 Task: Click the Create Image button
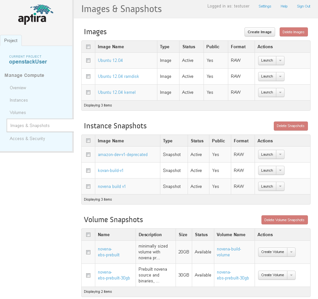pos(259,32)
